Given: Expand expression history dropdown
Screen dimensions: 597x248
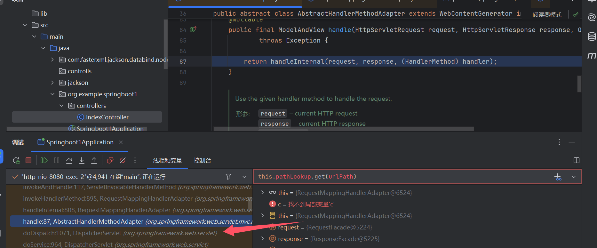Looking at the screenshot, I should pyautogui.click(x=574, y=177).
